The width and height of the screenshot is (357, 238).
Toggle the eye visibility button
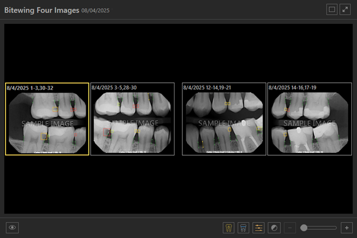tap(14, 227)
